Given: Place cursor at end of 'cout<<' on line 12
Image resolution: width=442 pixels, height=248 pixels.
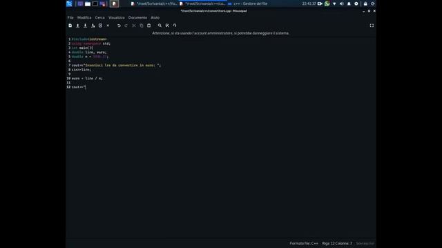Looking at the screenshot, I should point(86,87).
